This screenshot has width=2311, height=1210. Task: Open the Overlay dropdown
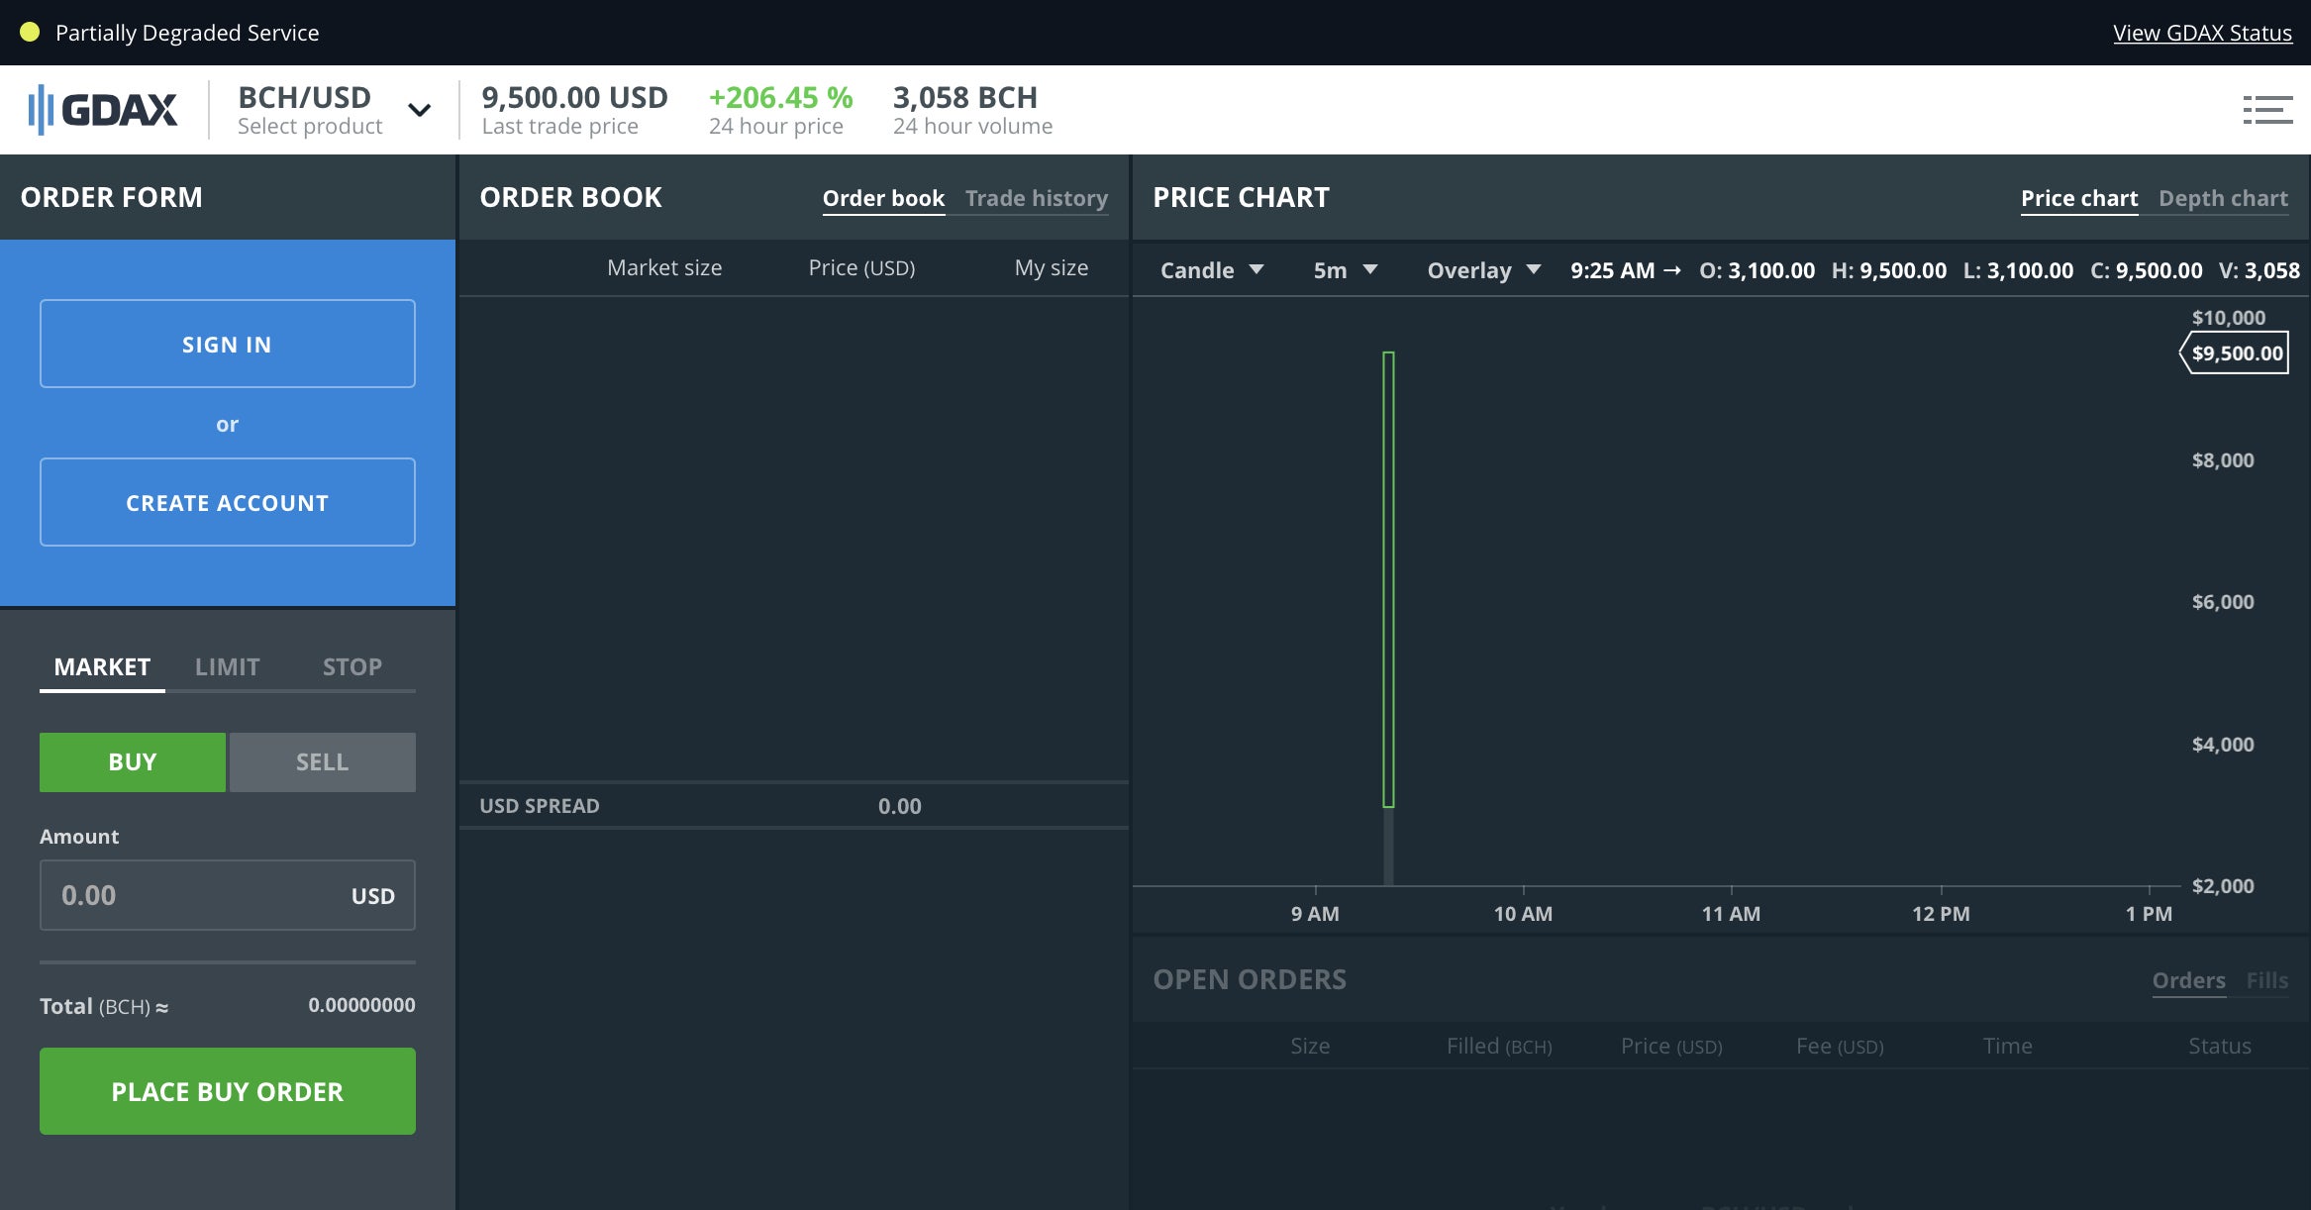coord(1481,269)
